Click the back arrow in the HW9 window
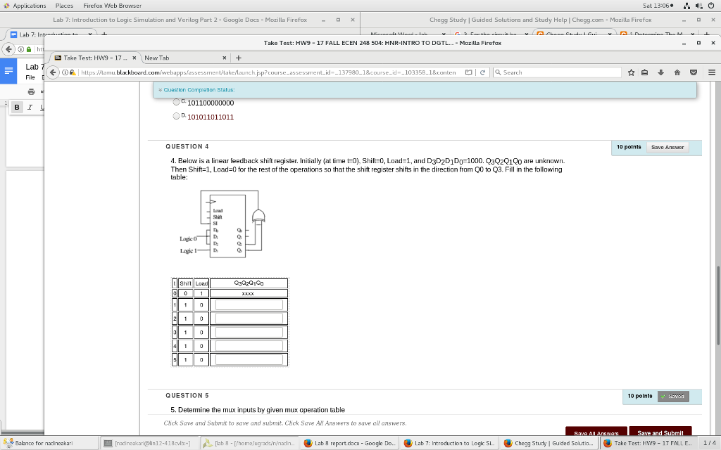 (x=54, y=72)
